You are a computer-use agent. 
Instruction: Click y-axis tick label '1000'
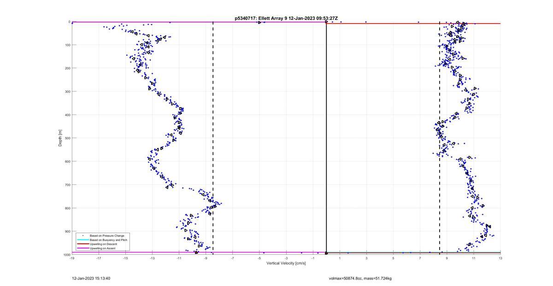coord(66,255)
